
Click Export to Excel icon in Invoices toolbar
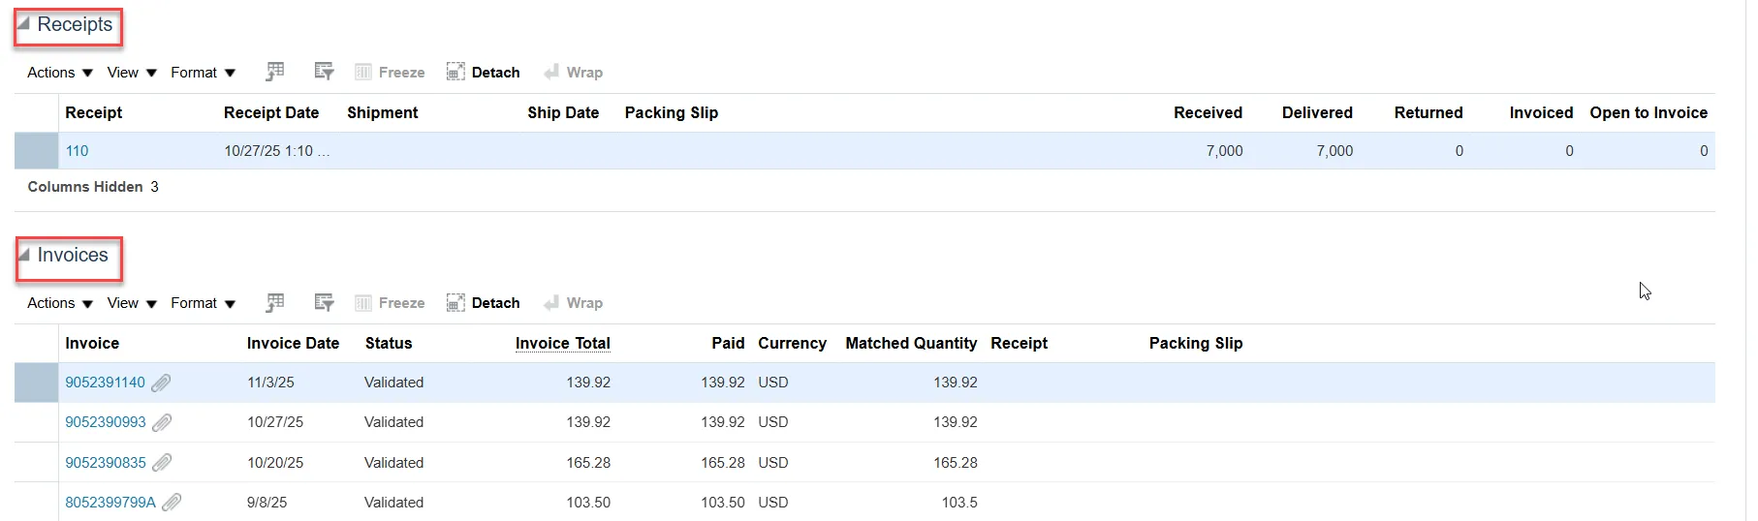[275, 302]
